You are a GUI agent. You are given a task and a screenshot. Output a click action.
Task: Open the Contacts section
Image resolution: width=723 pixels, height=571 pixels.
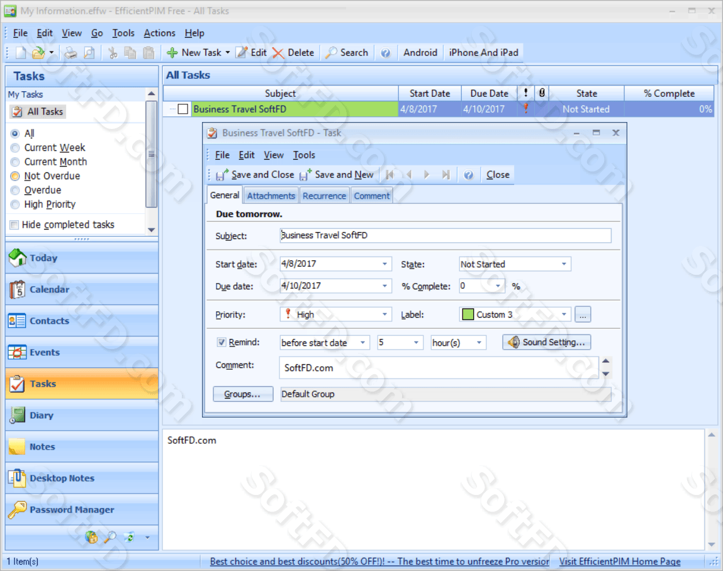click(x=82, y=321)
